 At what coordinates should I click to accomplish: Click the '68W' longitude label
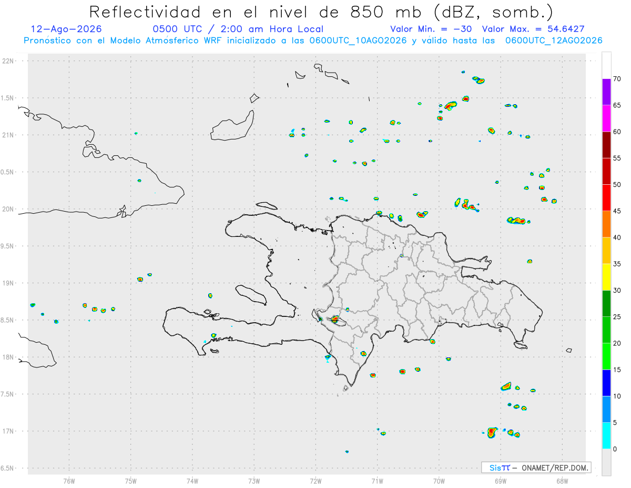point(562,481)
